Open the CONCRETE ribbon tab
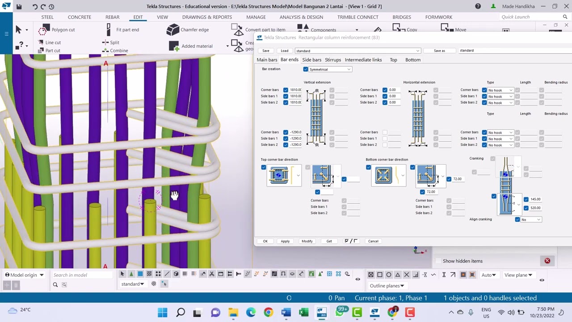The height and width of the screenshot is (322, 572). (x=80, y=17)
